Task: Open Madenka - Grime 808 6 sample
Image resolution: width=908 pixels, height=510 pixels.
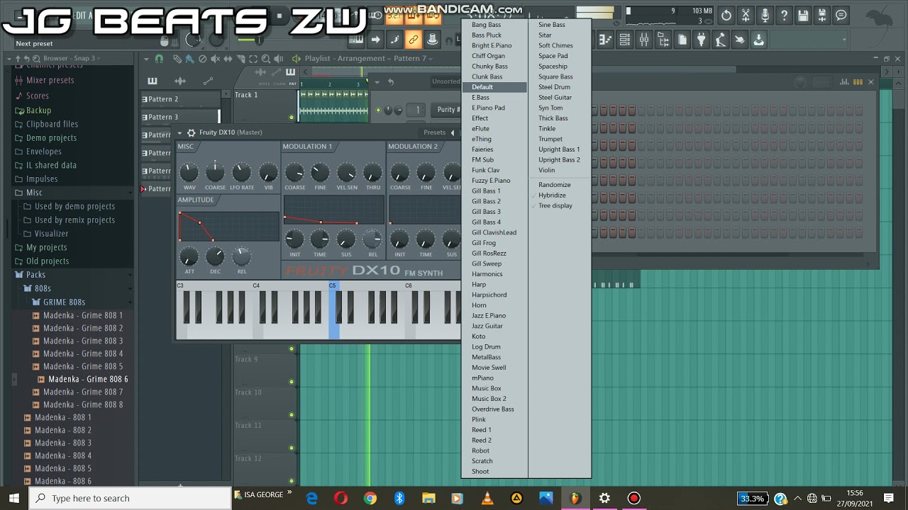Action: tap(87, 379)
